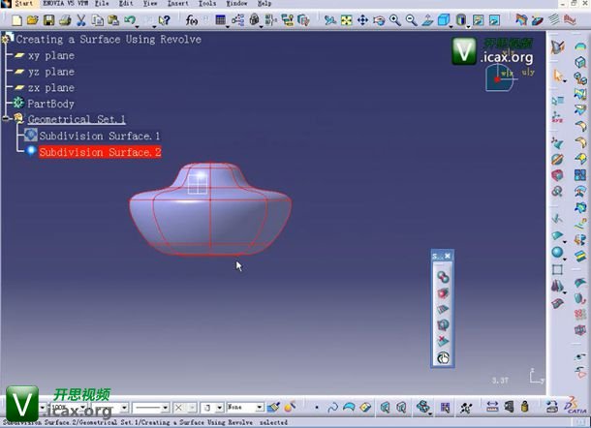591x428 pixels.
Task: Click the Print icon
Action: click(63, 19)
